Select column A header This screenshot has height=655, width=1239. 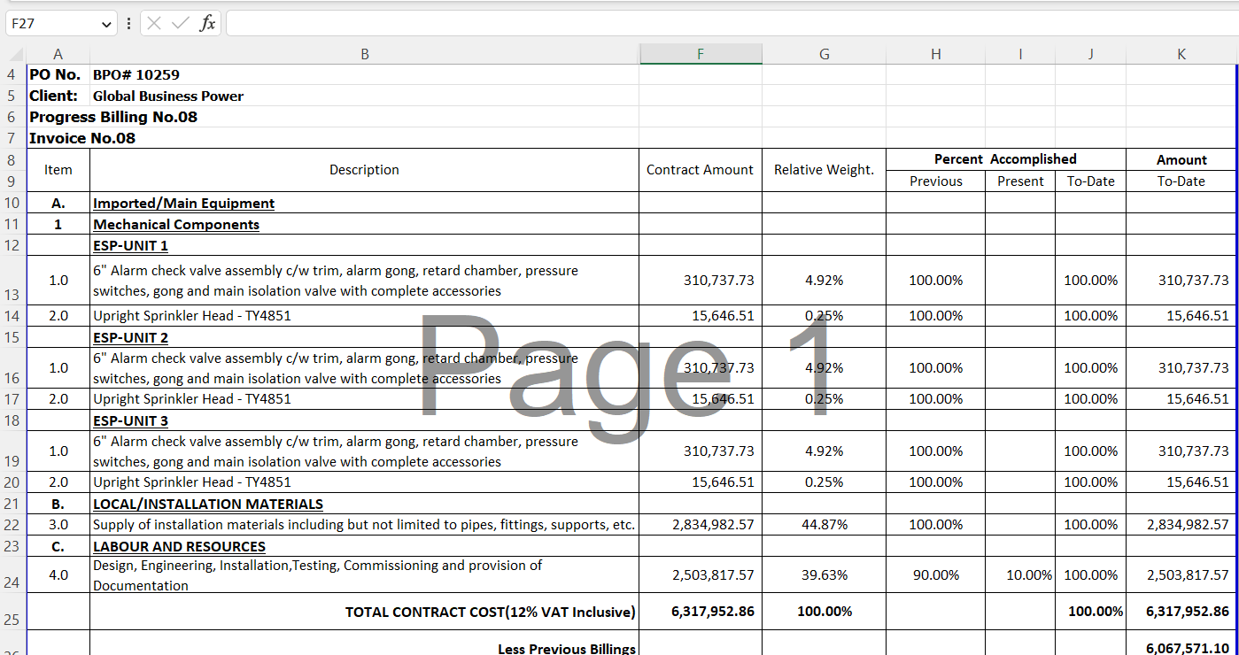point(58,55)
